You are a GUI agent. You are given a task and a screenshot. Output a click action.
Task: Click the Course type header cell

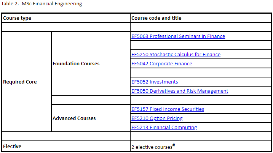tap(66, 18)
